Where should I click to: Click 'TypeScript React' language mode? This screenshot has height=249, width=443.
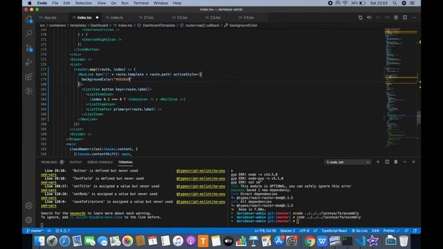(x=334, y=230)
